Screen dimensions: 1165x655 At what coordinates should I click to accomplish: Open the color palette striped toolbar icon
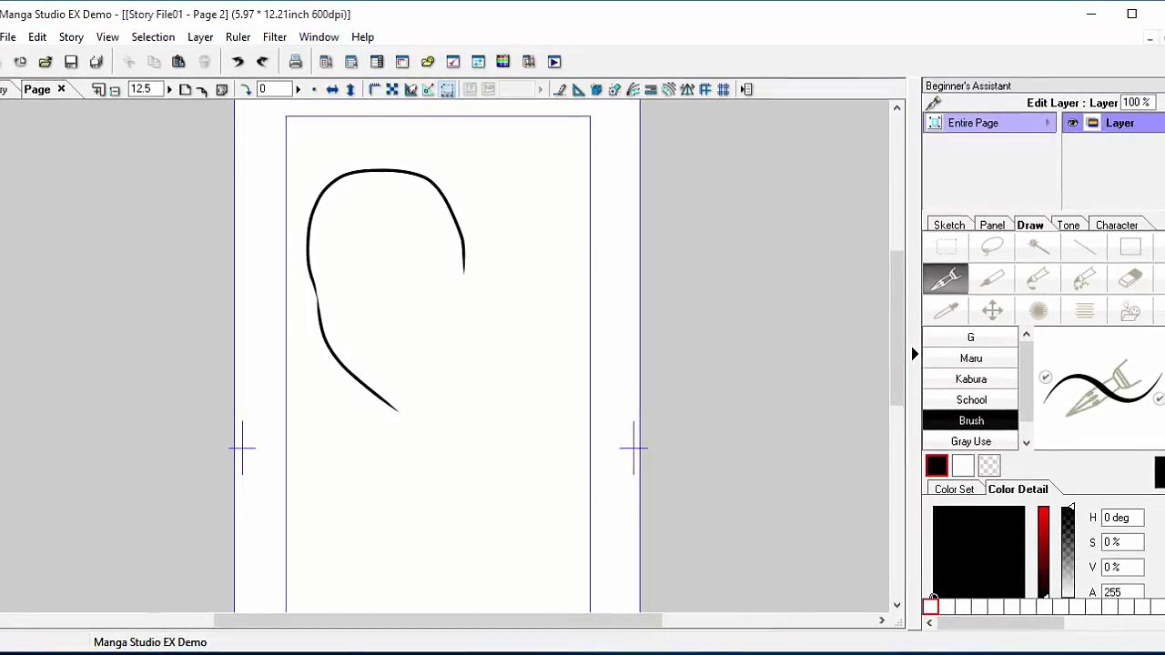(x=502, y=62)
